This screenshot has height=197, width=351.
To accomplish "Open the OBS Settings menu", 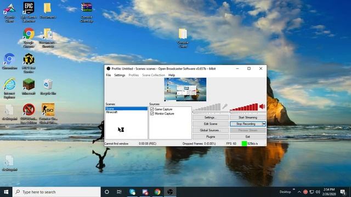I will click(x=120, y=75).
